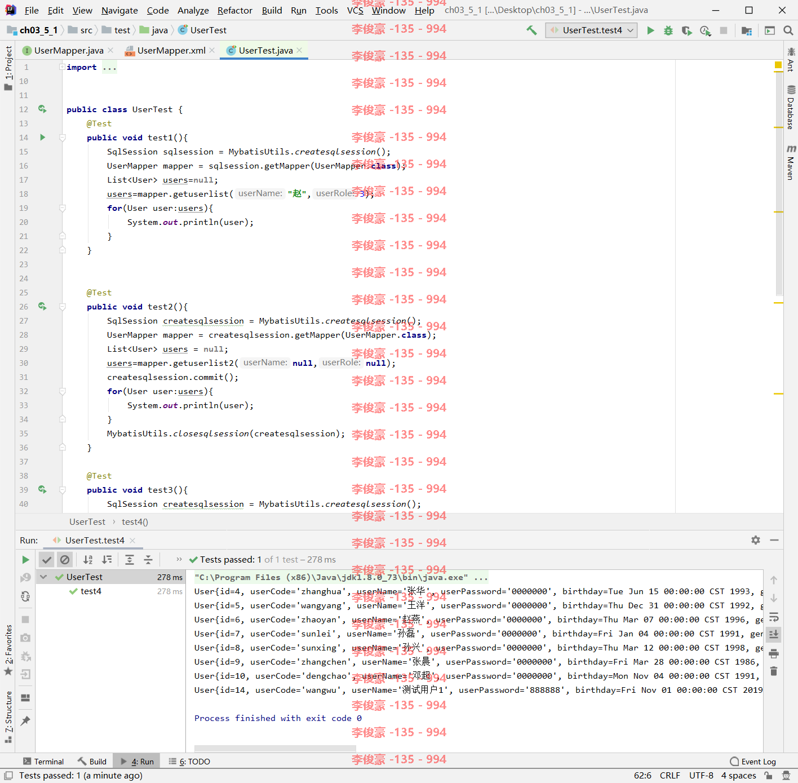This screenshot has height=783, width=798.
Task: Close the UserTest.java tab
Action: click(299, 51)
